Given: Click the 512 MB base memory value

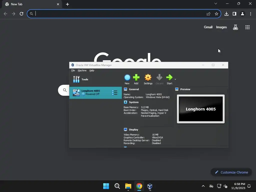Looking at the screenshot, I should tap(145, 107).
